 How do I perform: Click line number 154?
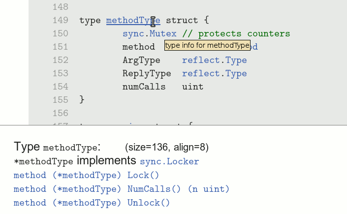click(x=60, y=87)
